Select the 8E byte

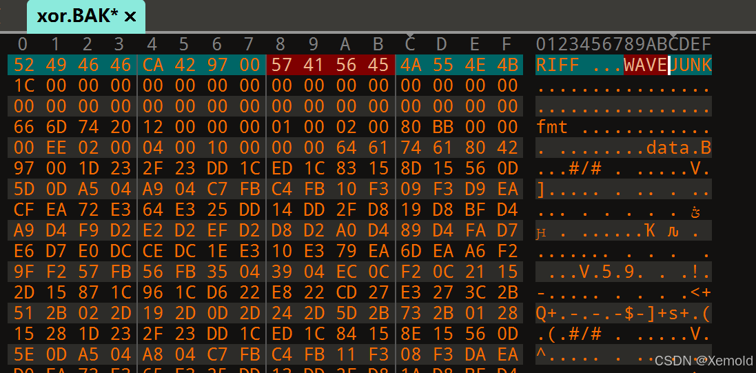410,334
